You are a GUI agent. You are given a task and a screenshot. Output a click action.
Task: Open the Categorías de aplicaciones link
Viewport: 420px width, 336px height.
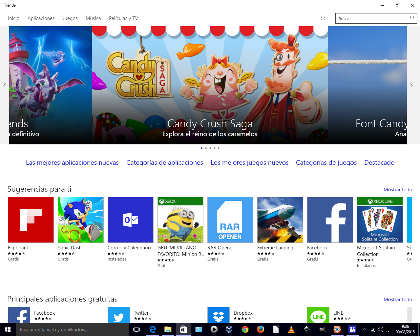tap(164, 162)
